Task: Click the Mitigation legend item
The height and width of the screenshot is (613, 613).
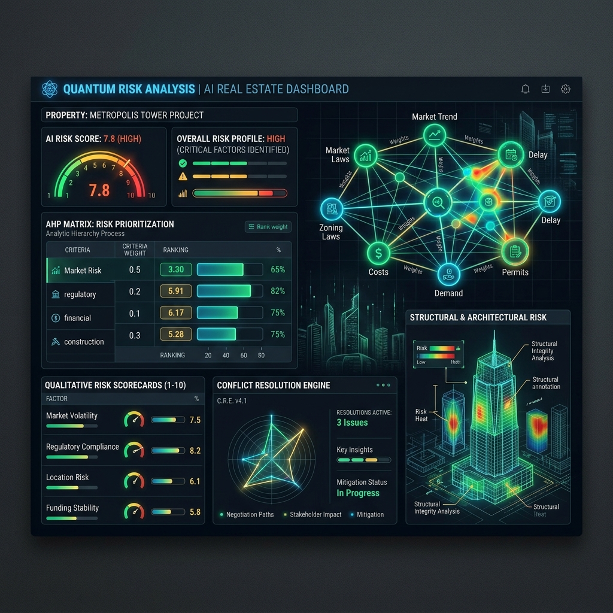Action: 367,514
